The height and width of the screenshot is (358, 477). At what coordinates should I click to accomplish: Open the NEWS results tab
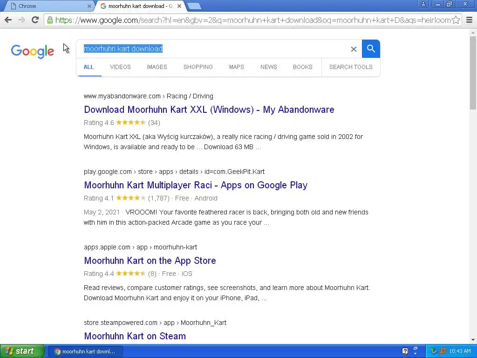pos(269,67)
